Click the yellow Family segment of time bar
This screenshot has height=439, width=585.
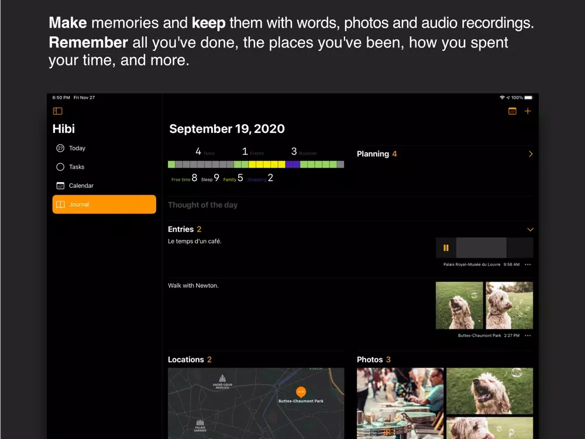click(x=267, y=164)
